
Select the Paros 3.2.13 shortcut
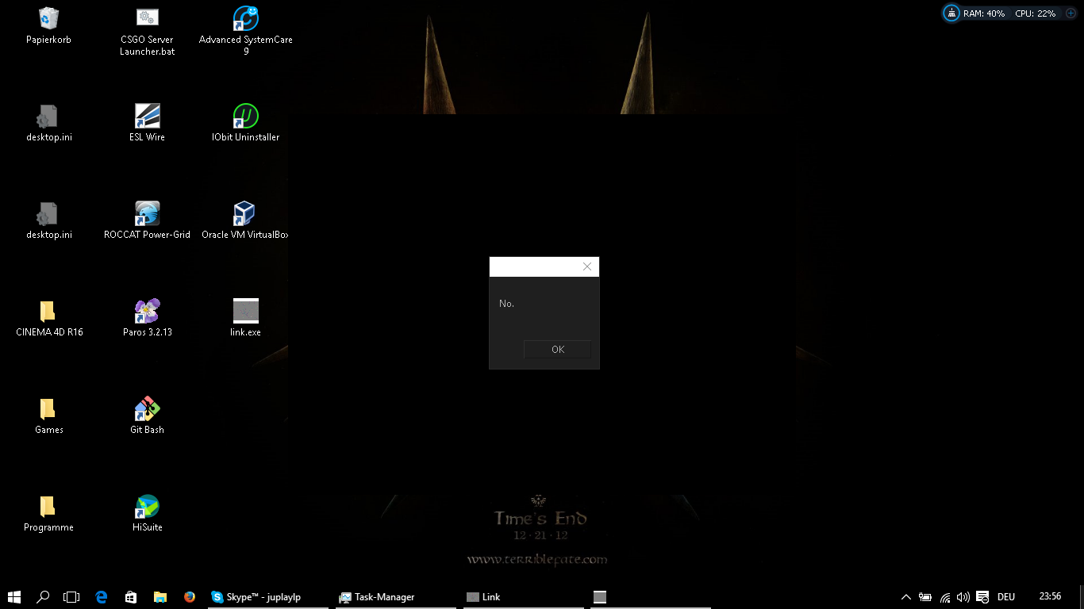click(x=147, y=312)
